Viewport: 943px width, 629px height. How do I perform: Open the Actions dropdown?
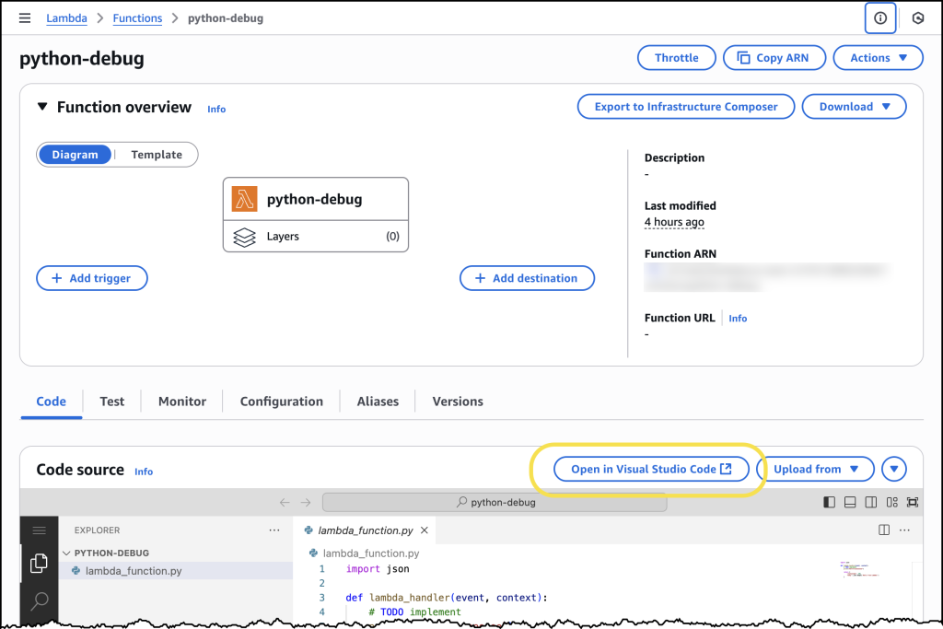coord(878,57)
